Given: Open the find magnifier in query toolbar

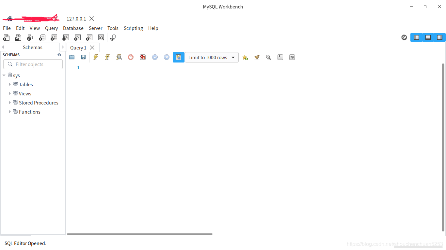Looking at the screenshot, I should pos(268,57).
